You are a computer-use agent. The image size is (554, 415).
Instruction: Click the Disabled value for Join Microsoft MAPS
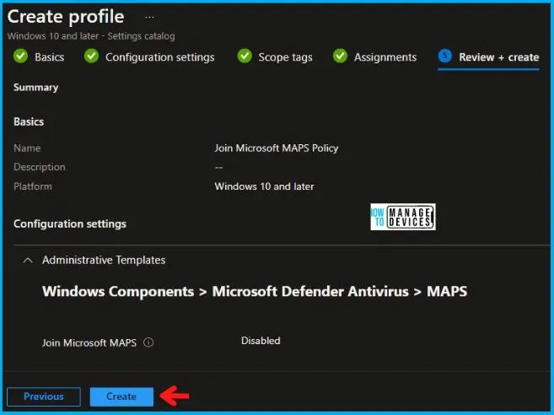(261, 341)
